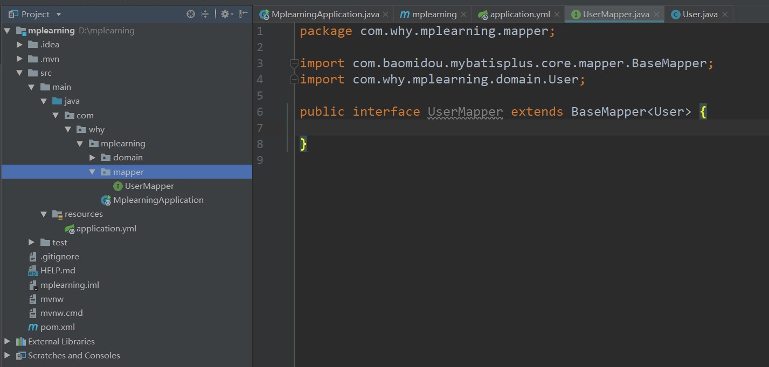Select UserMapper interface in tree

[149, 186]
